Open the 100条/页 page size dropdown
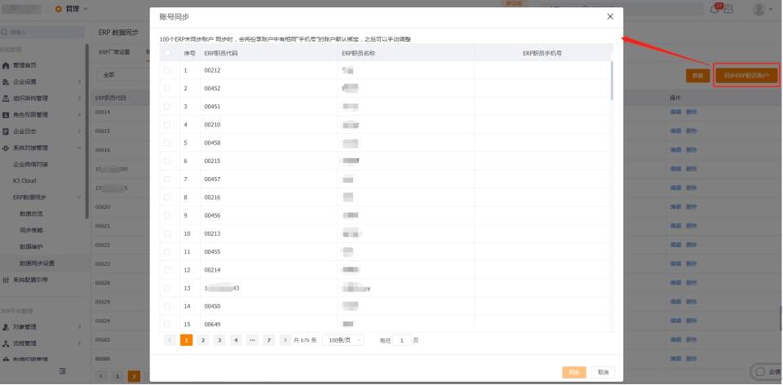 (x=343, y=340)
